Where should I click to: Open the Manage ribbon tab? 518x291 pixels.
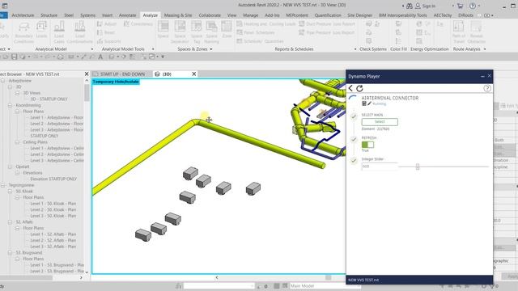pos(251,15)
